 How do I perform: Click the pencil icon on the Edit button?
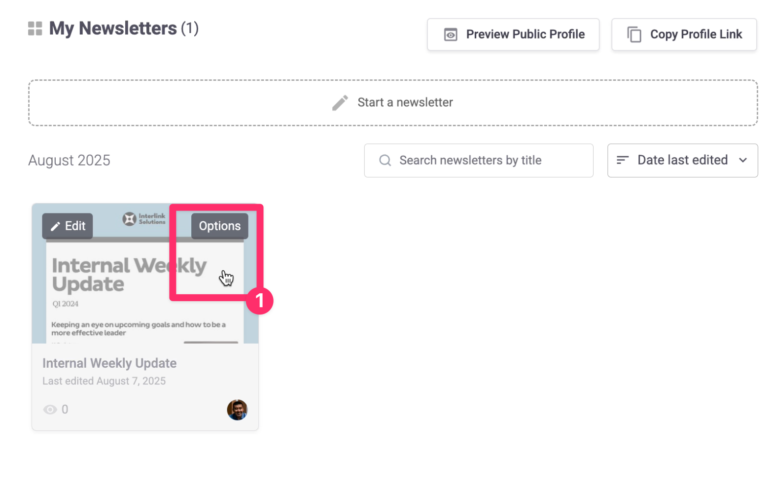[x=56, y=226]
